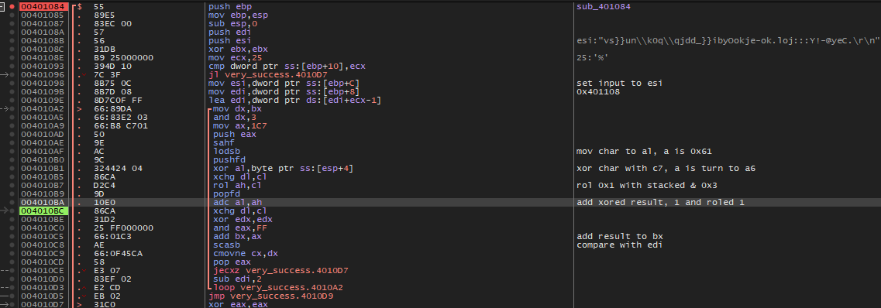
Task: Select the push ebp instruction
Action: 230,6
